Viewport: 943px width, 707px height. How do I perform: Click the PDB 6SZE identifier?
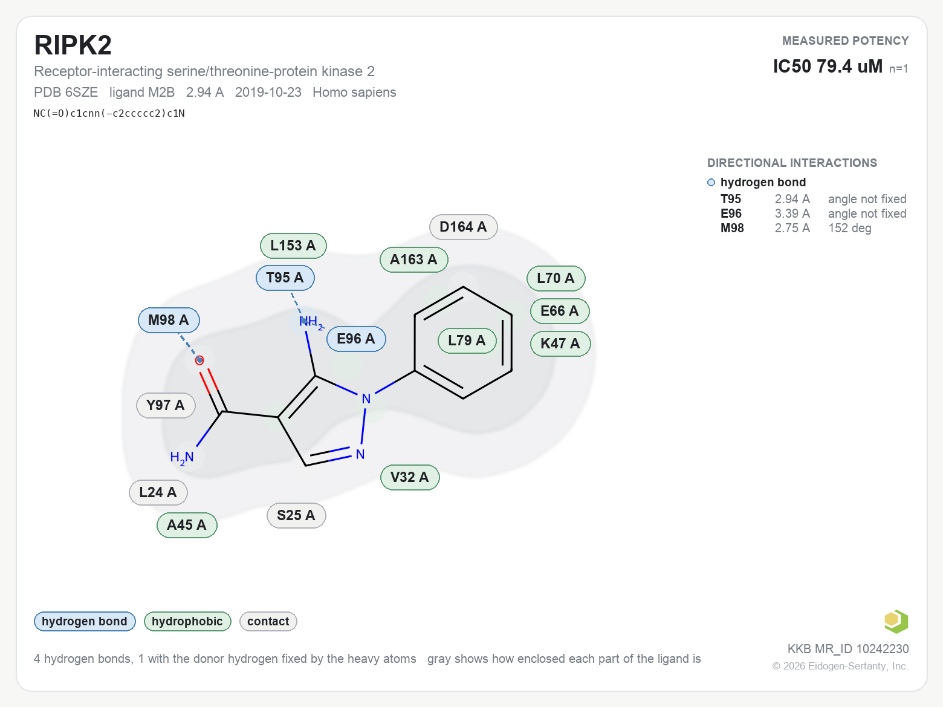click(x=66, y=93)
